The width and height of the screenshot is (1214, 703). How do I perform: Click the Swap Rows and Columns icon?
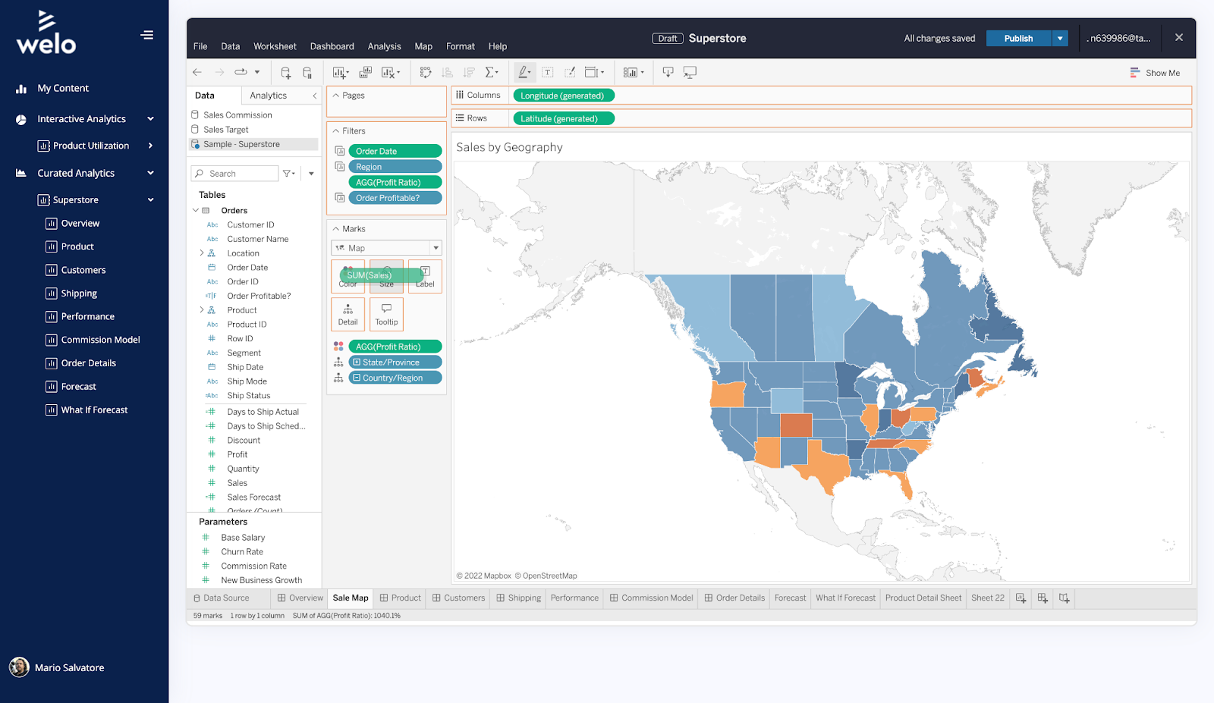click(x=426, y=73)
